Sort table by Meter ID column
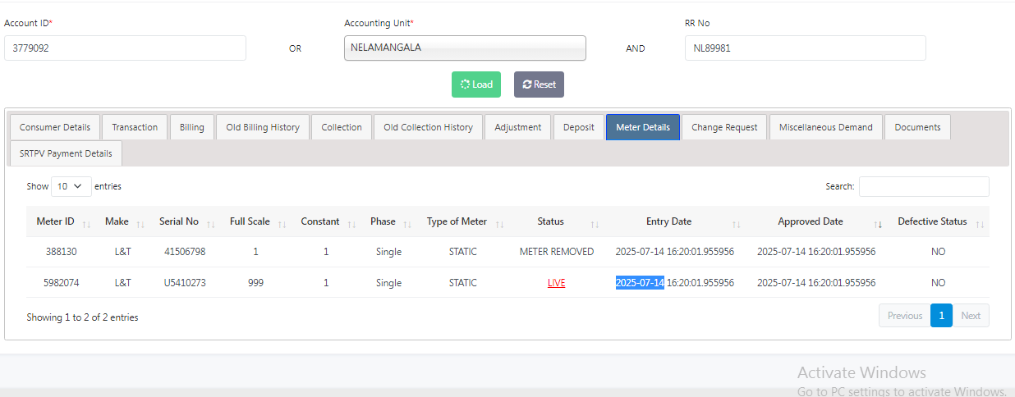The image size is (1015, 397). click(56, 221)
